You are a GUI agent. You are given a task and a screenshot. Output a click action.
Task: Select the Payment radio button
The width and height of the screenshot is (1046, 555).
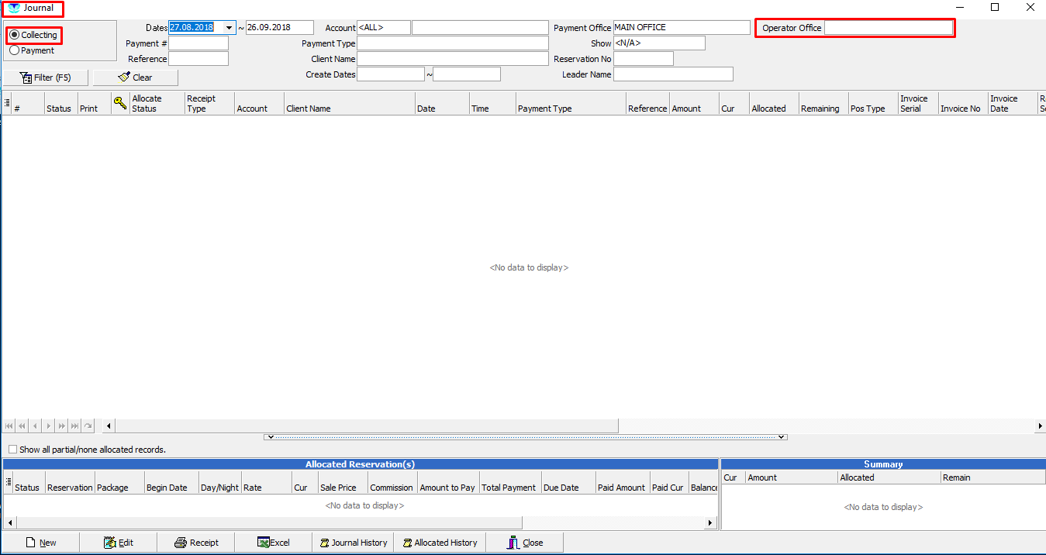click(15, 50)
